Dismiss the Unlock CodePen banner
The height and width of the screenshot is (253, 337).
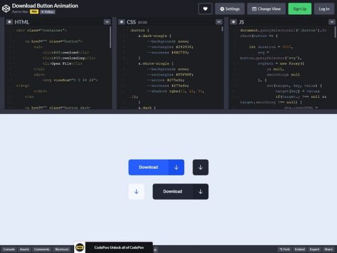tap(155, 250)
